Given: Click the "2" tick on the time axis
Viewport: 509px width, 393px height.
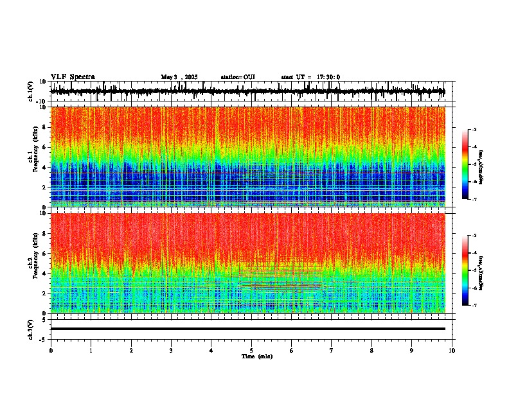Looking at the screenshot, I should coord(131,351).
